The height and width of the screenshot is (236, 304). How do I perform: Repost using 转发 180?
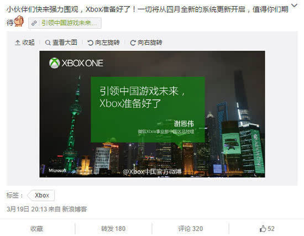(113, 229)
